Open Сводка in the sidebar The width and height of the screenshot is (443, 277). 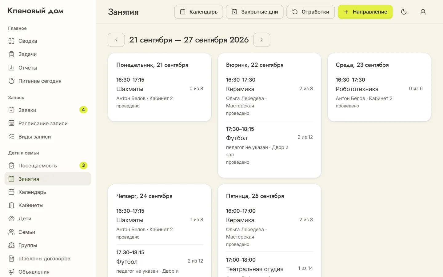point(48,41)
